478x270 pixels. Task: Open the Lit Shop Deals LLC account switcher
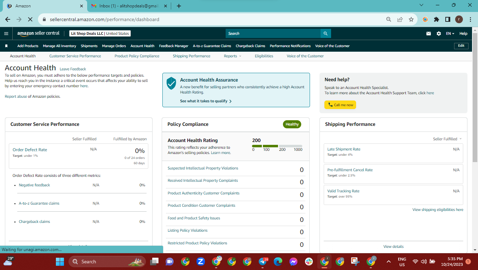(x=100, y=33)
